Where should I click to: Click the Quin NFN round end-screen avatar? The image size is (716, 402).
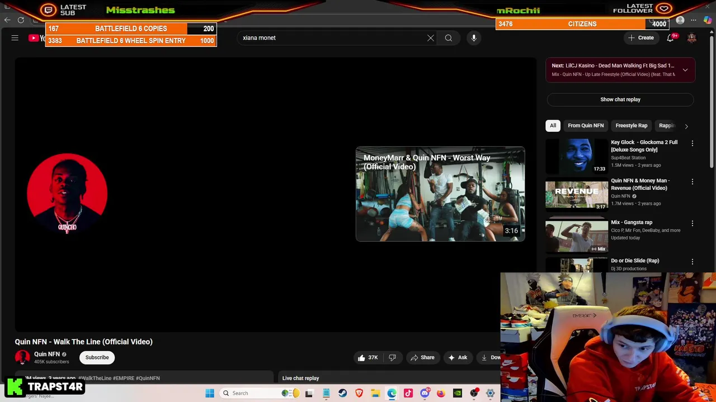coord(67,193)
